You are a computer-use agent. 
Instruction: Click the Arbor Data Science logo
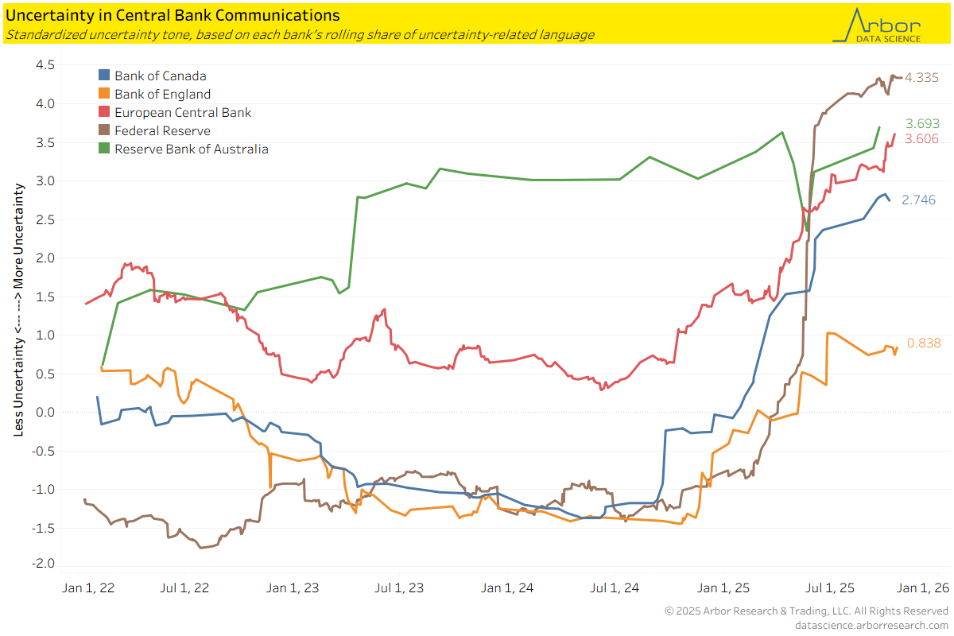pos(877,25)
